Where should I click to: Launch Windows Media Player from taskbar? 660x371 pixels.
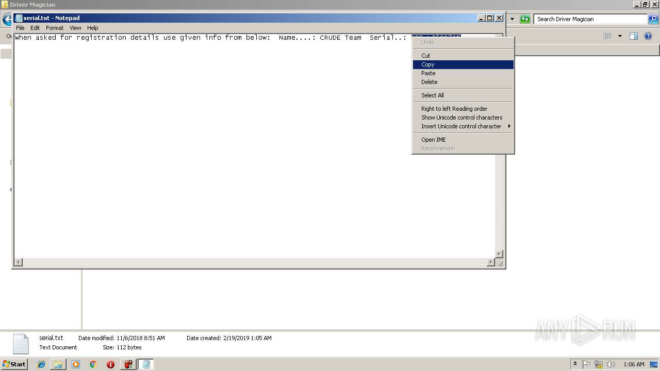pyautogui.click(x=76, y=364)
